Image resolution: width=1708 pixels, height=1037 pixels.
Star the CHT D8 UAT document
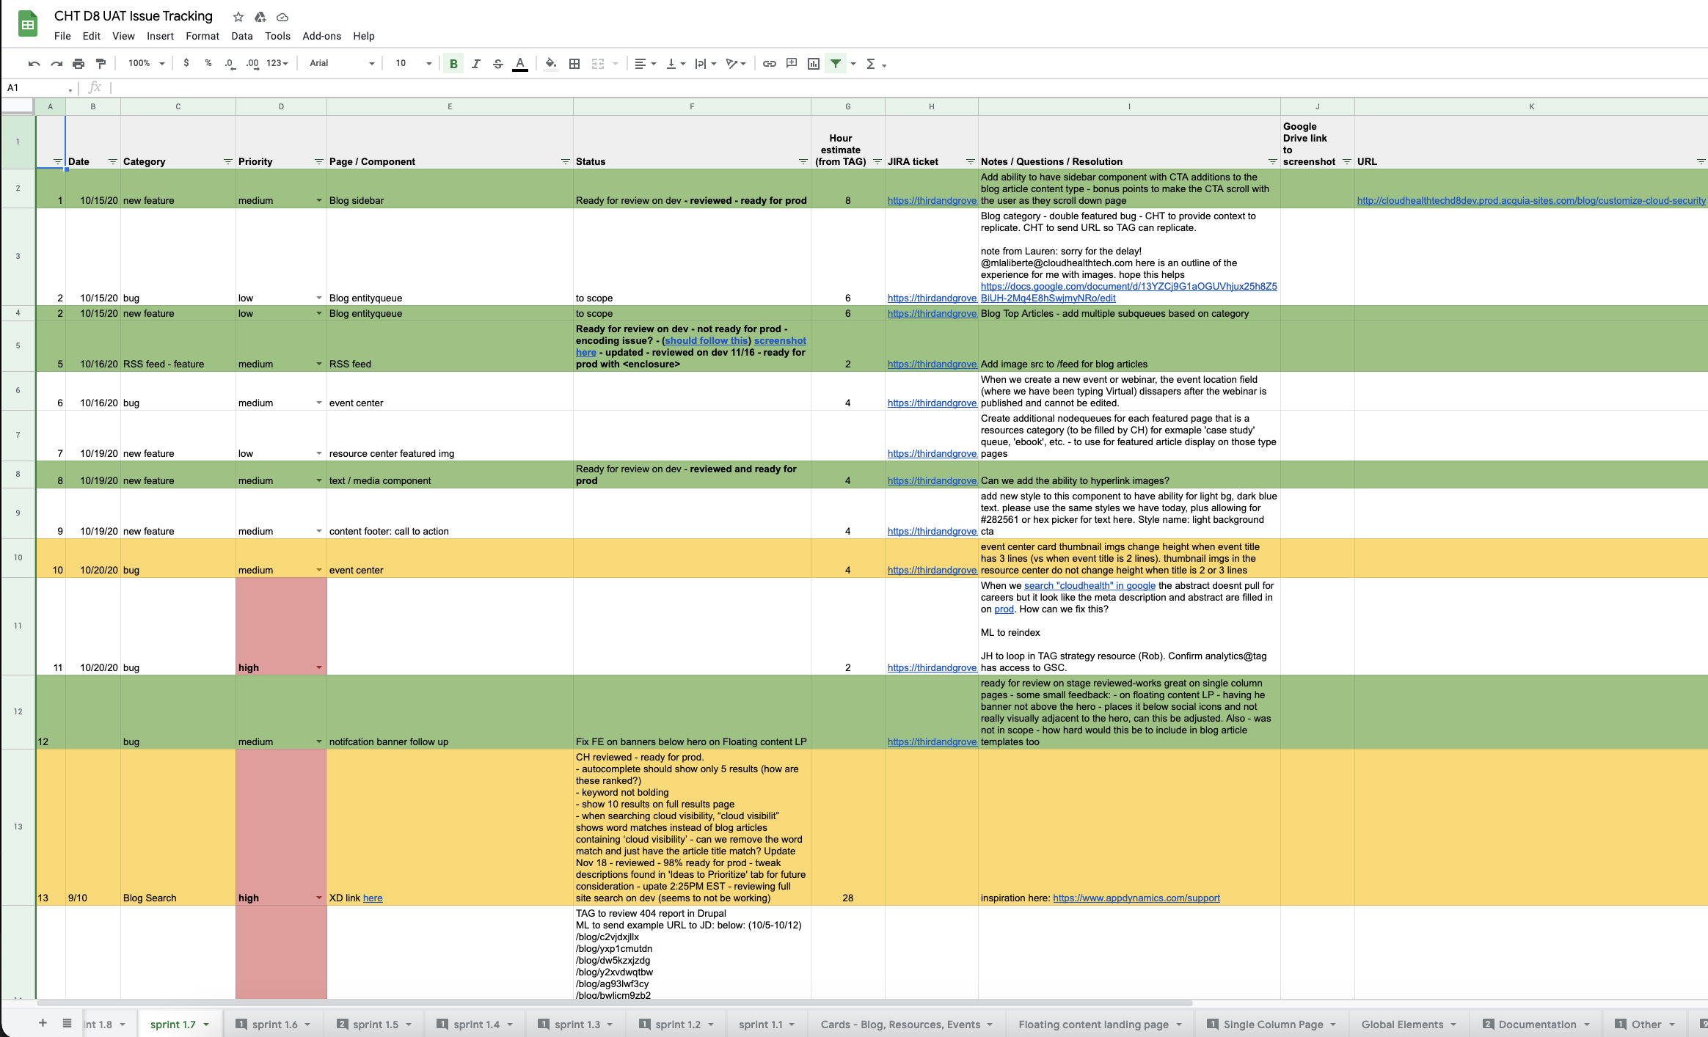(x=238, y=17)
